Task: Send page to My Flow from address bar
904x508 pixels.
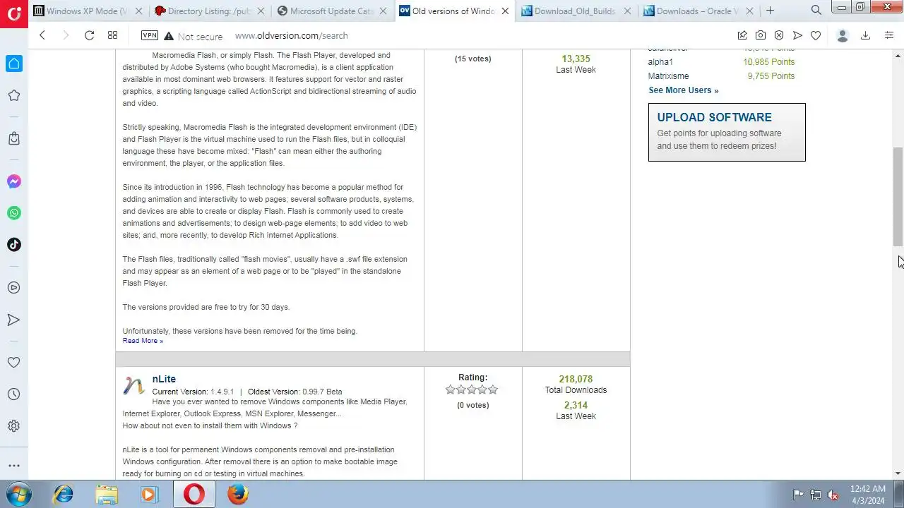Action: (797, 35)
